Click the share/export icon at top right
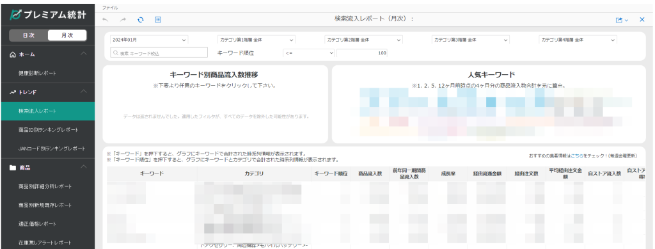 (619, 20)
